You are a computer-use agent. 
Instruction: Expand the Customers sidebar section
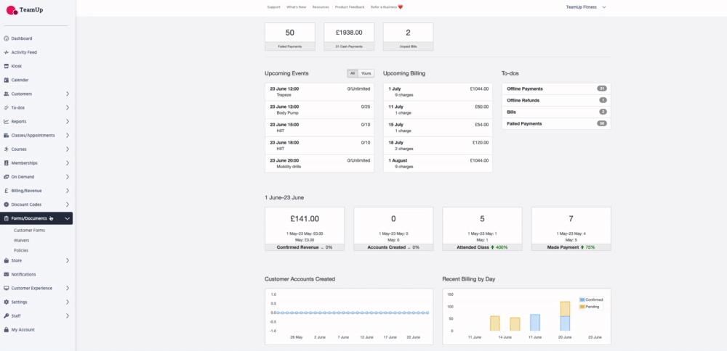tap(67, 94)
